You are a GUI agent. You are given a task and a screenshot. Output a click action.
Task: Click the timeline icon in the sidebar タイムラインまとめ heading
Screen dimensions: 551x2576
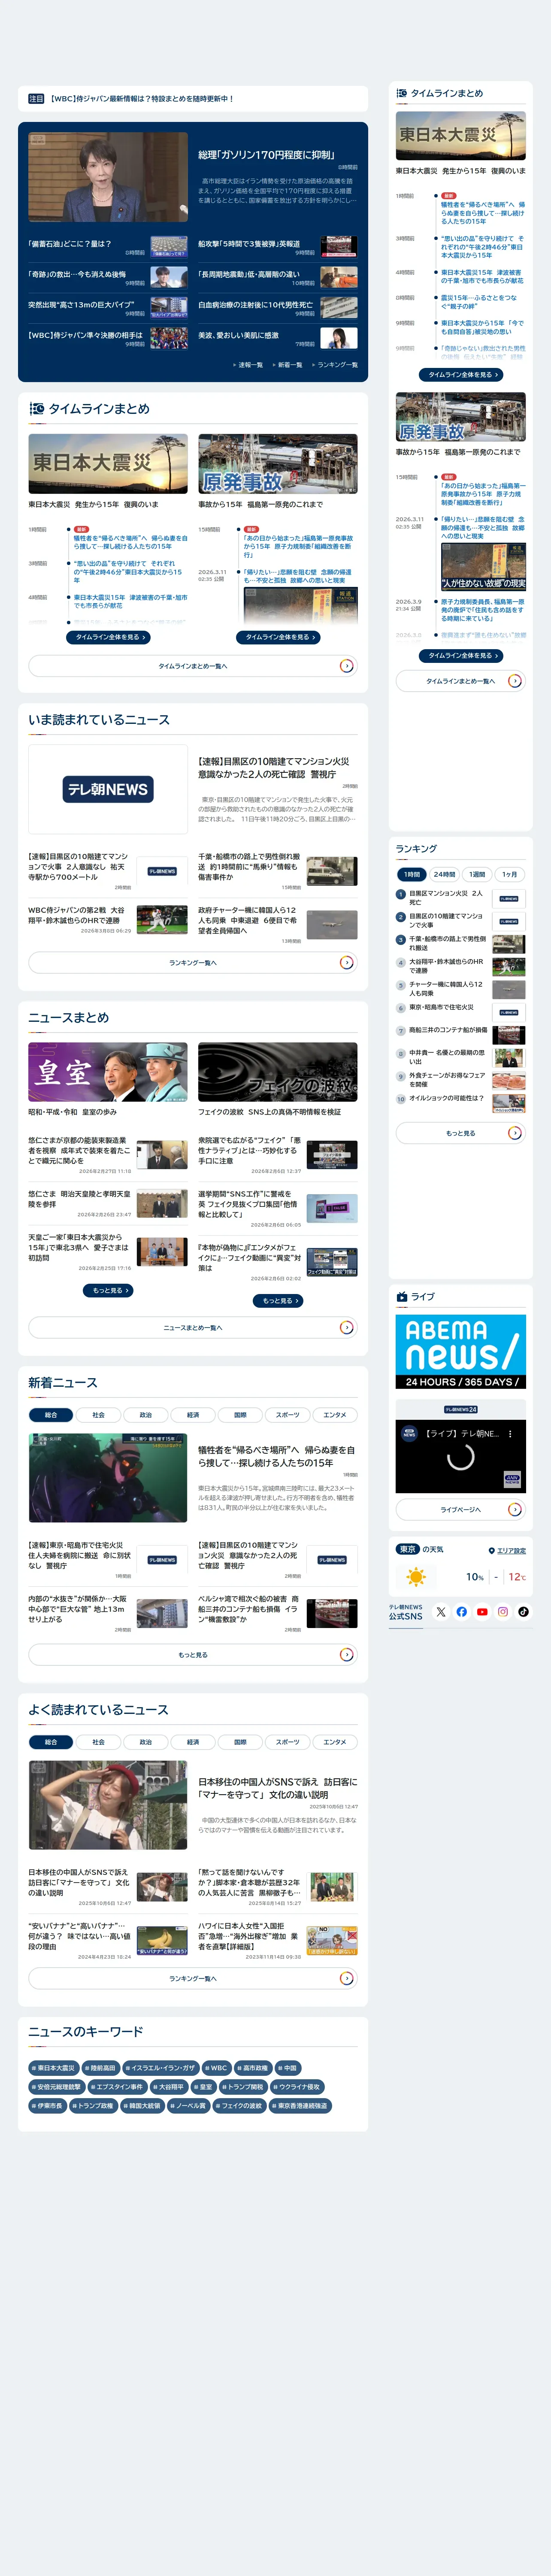coord(402,93)
